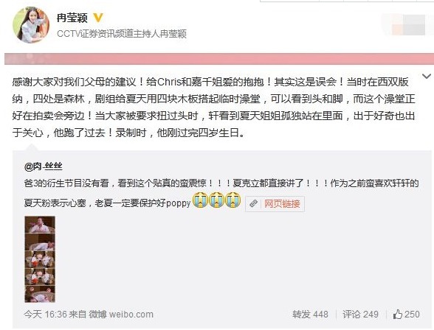This screenshot has width=434, height=330.
Task: Open the 微博 weibo.com source link
Action: (x=121, y=315)
